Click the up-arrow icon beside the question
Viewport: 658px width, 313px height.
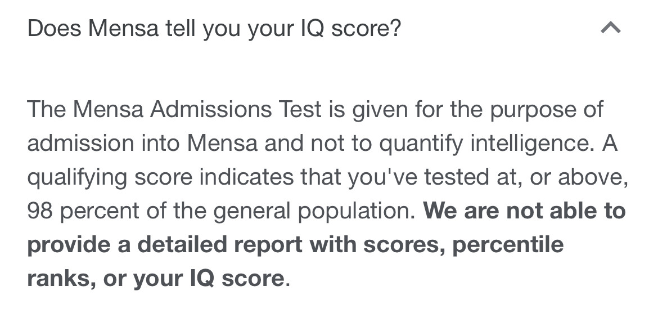[610, 28]
